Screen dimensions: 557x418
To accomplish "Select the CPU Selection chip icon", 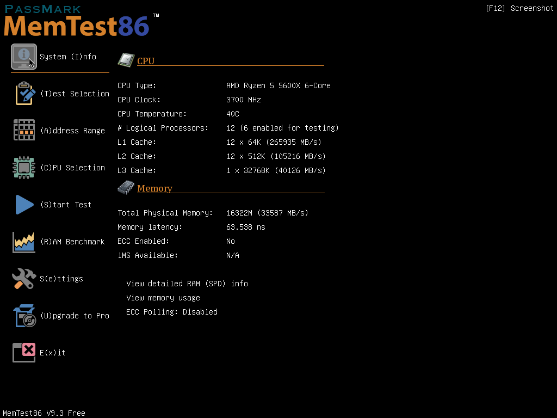I will [24, 168].
